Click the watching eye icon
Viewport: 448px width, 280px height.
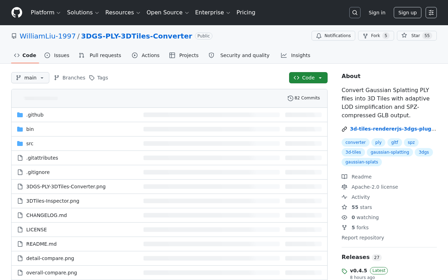[344, 217]
